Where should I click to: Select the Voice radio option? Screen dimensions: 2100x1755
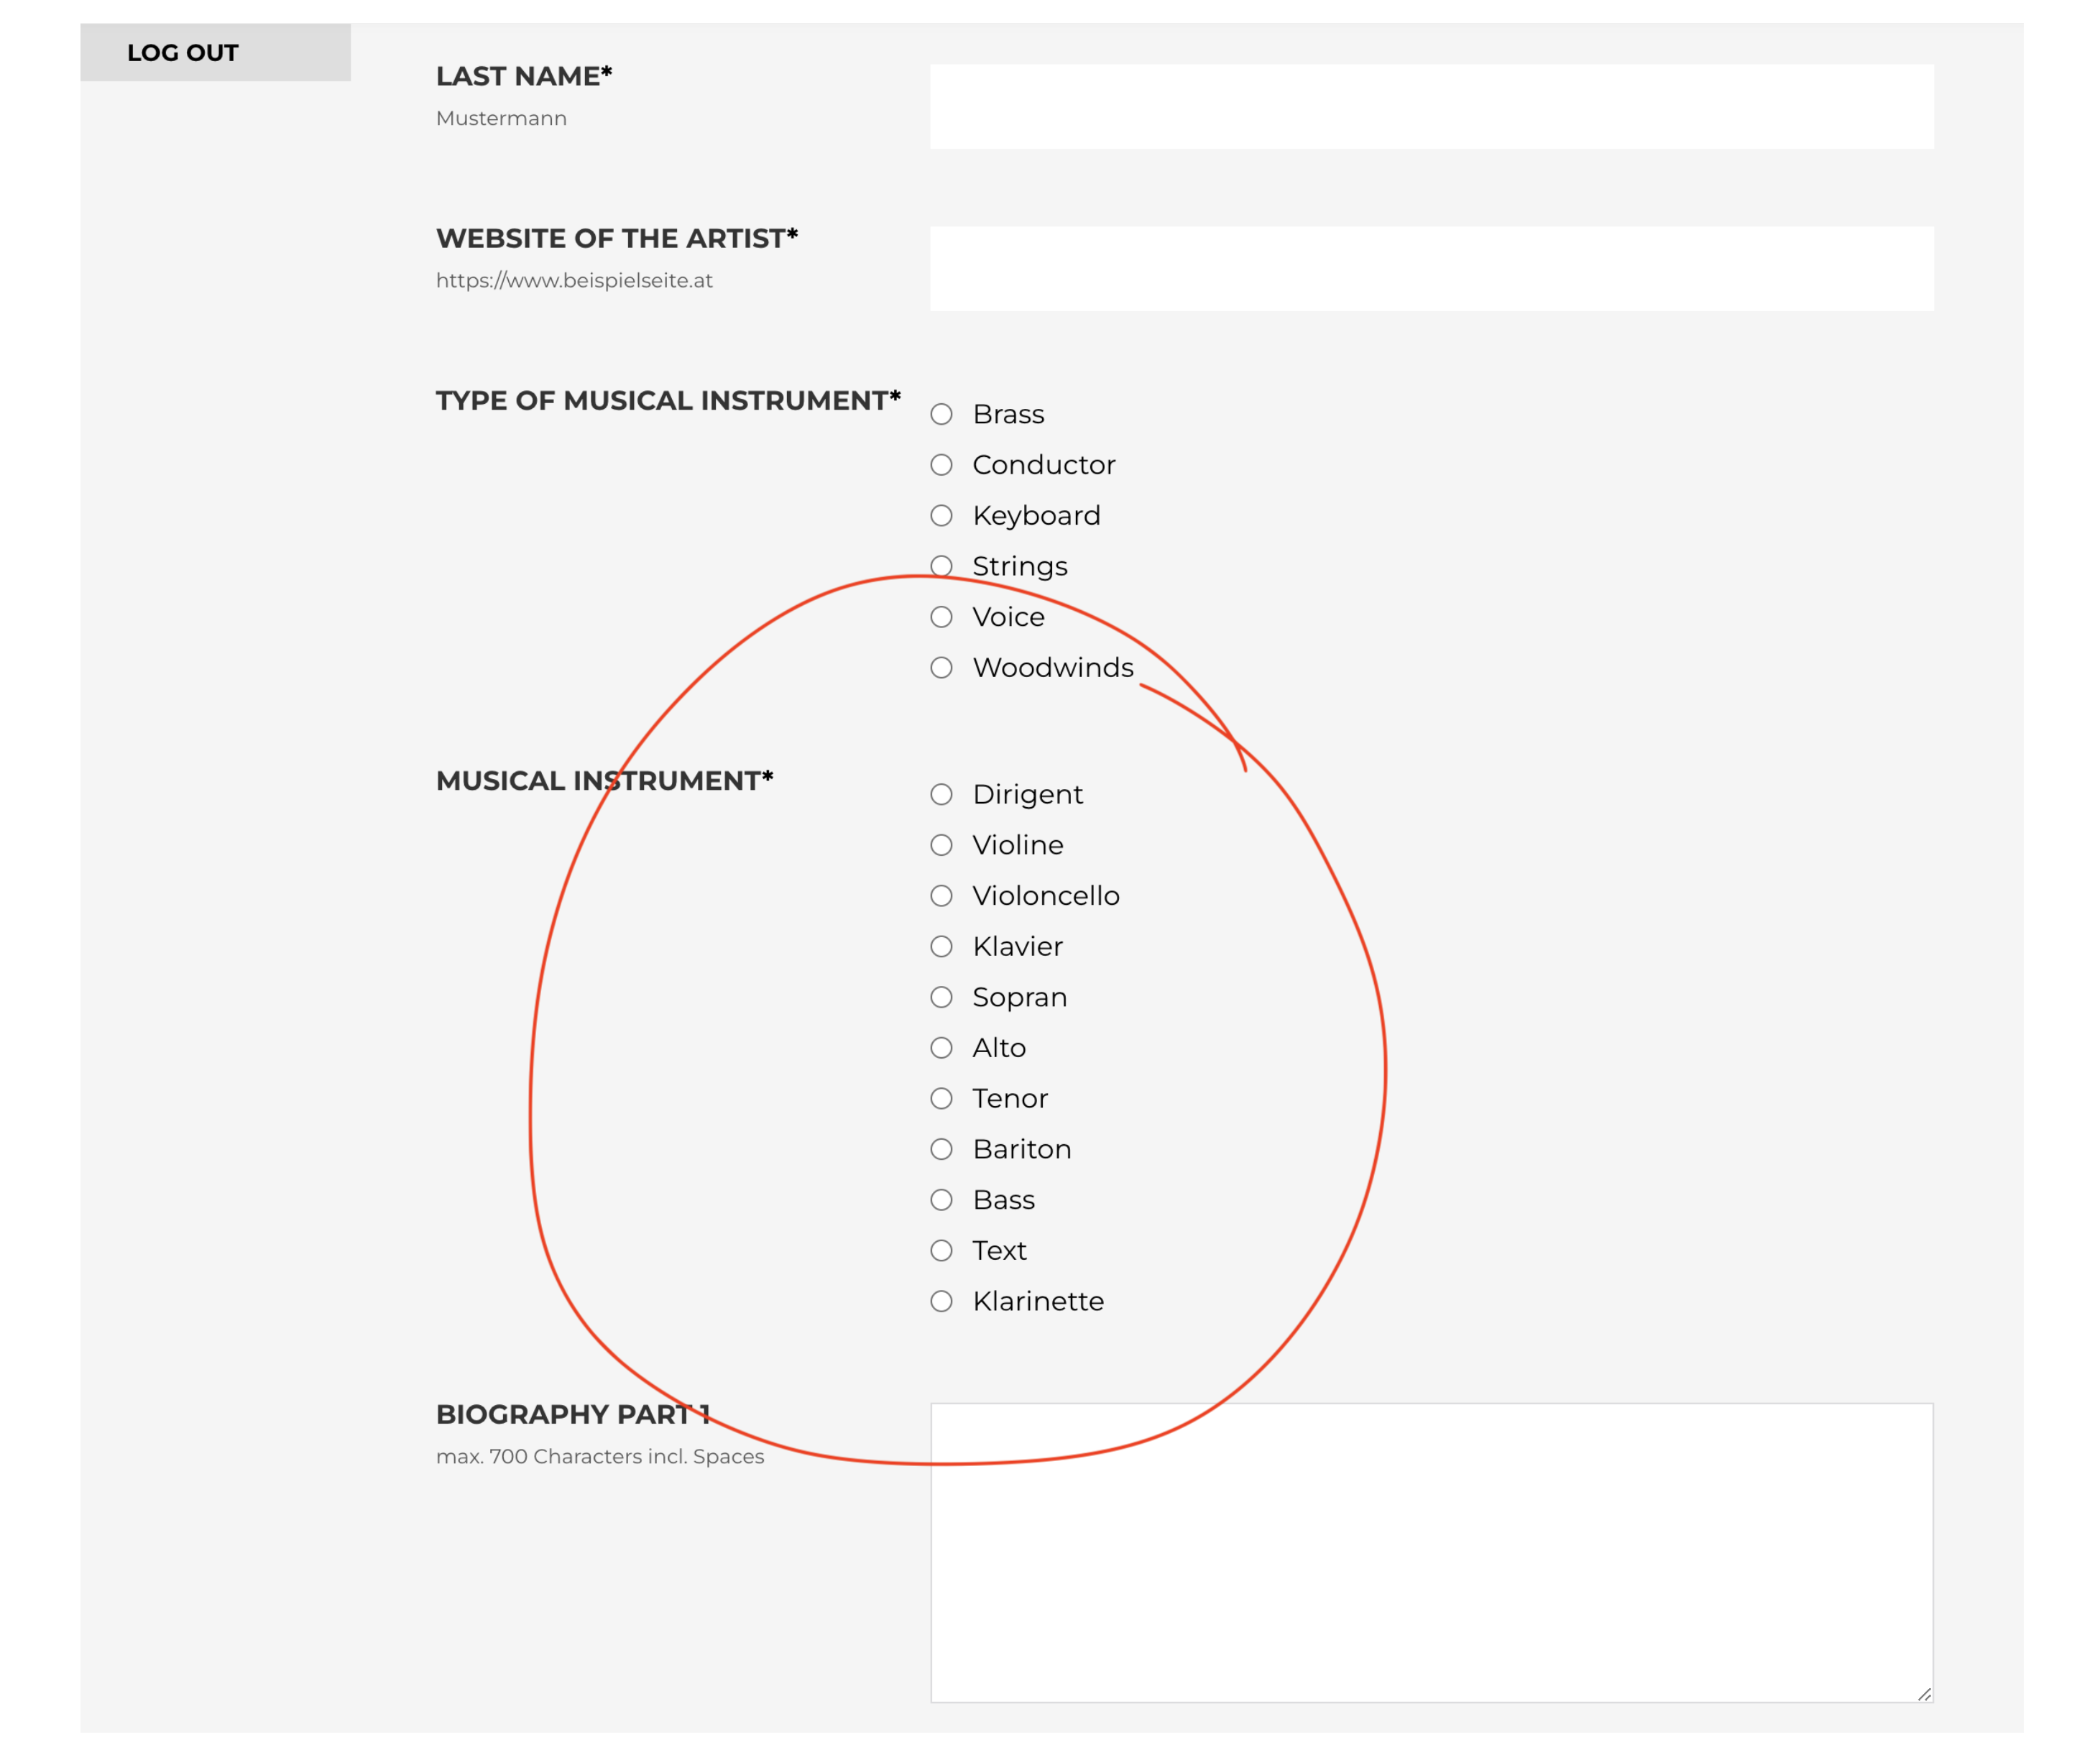tap(941, 617)
